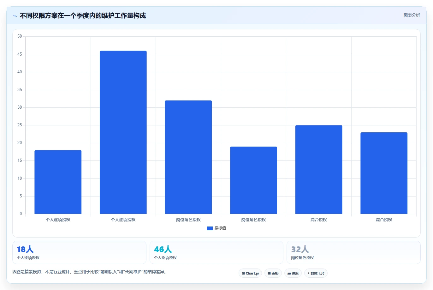Image resolution: width=433 pixels, height=290 pixels.
Task: Click the bar reaching value 32
Action: pos(188,157)
